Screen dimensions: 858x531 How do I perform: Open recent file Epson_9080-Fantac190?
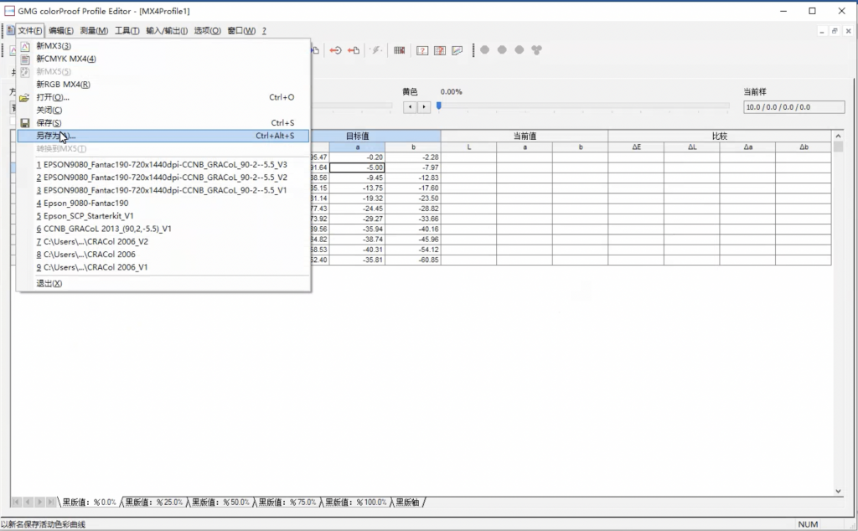[163, 203]
